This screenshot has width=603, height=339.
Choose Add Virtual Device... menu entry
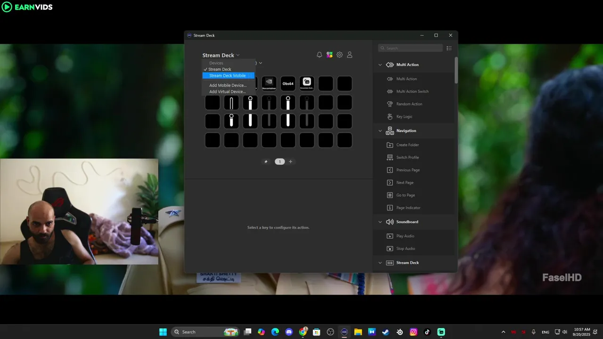click(228, 92)
